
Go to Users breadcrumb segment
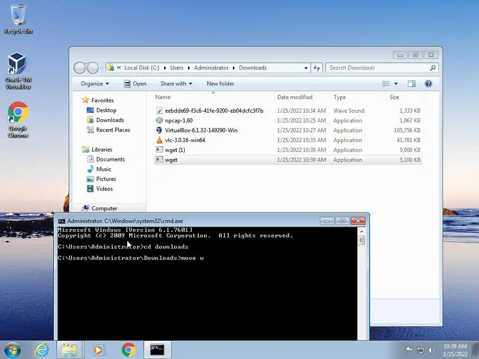[x=177, y=68]
